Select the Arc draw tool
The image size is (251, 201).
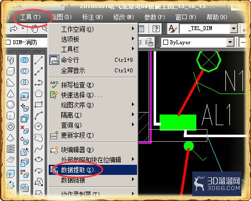tap(39, 116)
